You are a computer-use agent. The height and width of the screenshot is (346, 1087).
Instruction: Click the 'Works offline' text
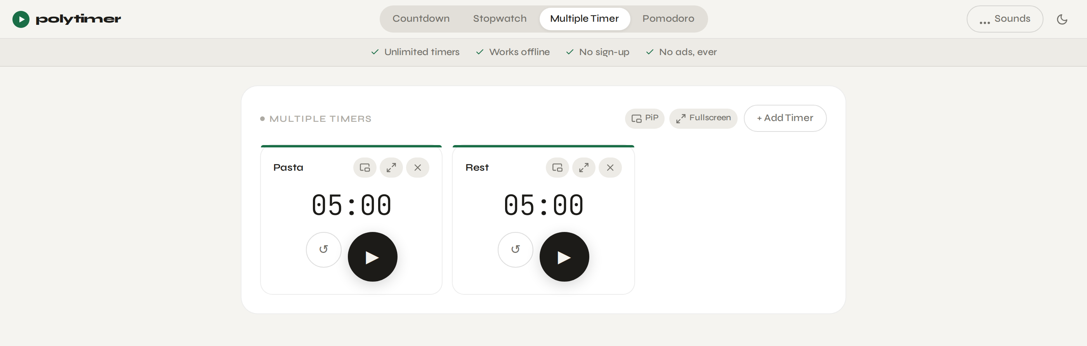(519, 52)
